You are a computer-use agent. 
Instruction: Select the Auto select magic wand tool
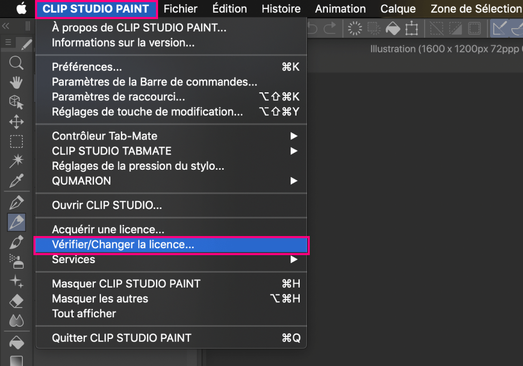pyautogui.click(x=16, y=161)
